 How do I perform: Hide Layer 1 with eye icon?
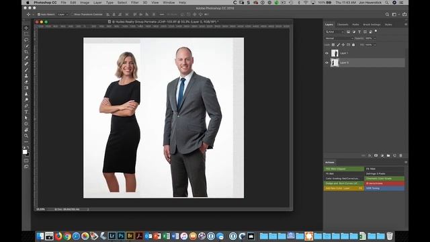tap(327, 53)
